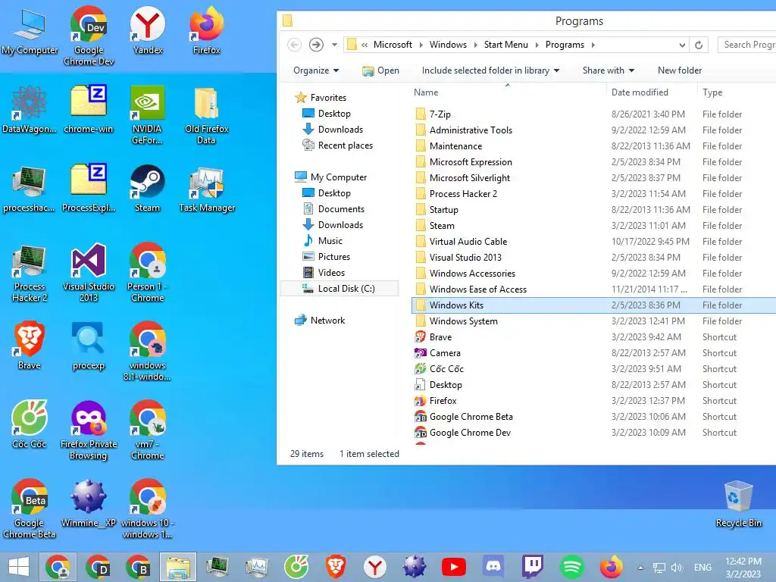Open the Organize dropdown menu

[x=316, y=70]
